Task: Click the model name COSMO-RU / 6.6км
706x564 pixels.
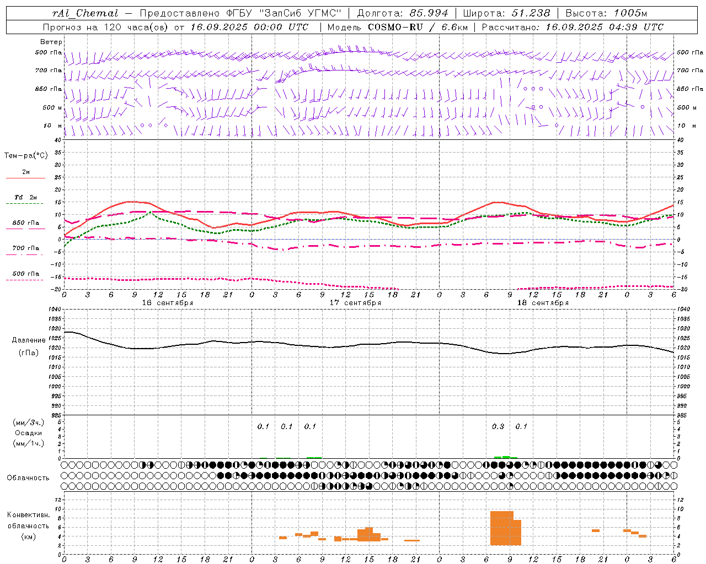Action: [418, 27]
